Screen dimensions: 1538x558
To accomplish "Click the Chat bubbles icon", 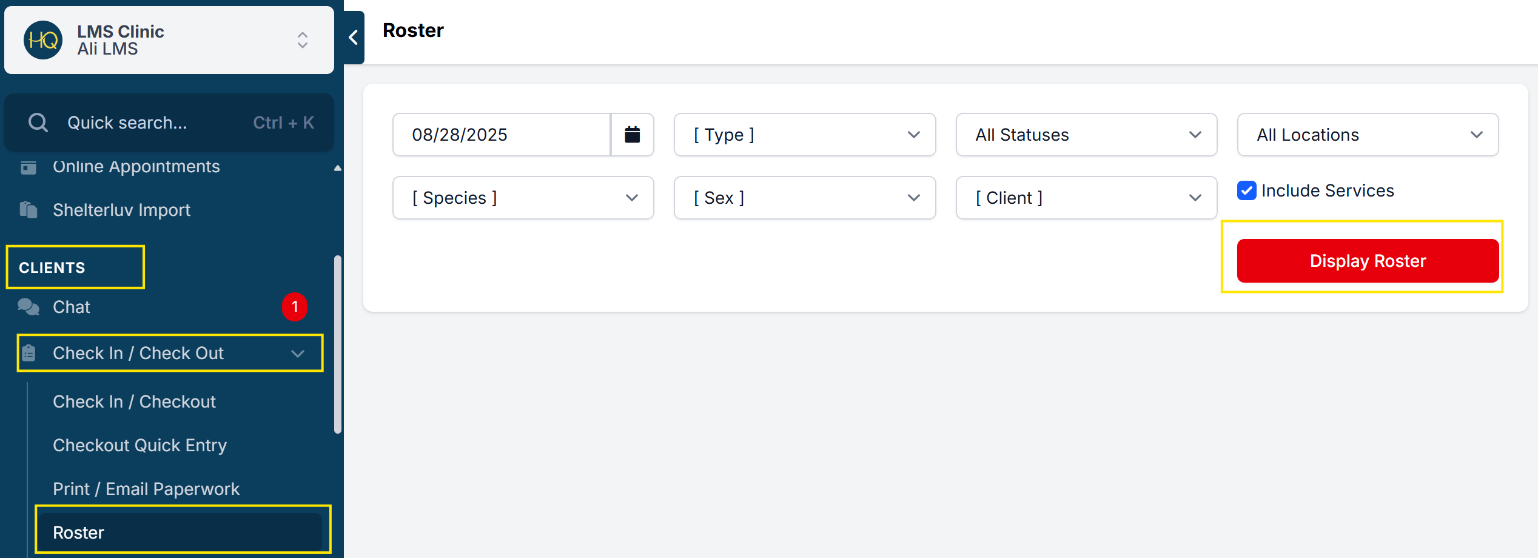I will 29,307.
